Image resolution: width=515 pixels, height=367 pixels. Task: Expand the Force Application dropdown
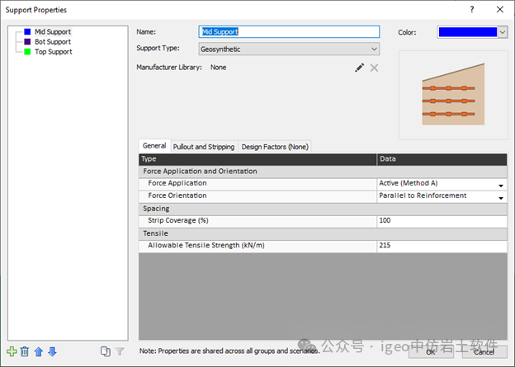[x=500, y=185]
